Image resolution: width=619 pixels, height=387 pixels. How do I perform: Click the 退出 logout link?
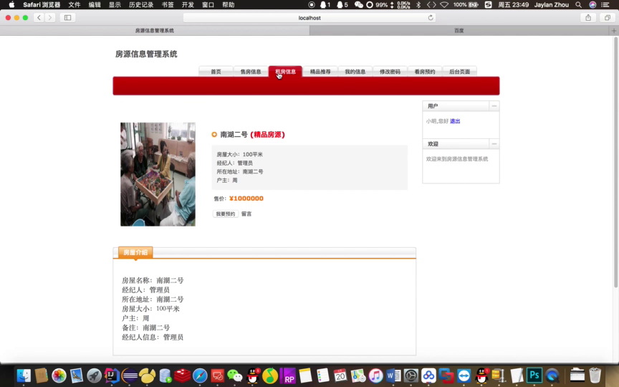pyautogui.click(x=455, y=121)
